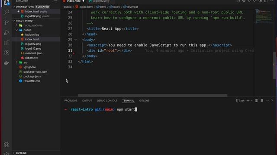Click the 'React App' title text in editor
Screen dimensions: 277x155
(x=112, y=29)
